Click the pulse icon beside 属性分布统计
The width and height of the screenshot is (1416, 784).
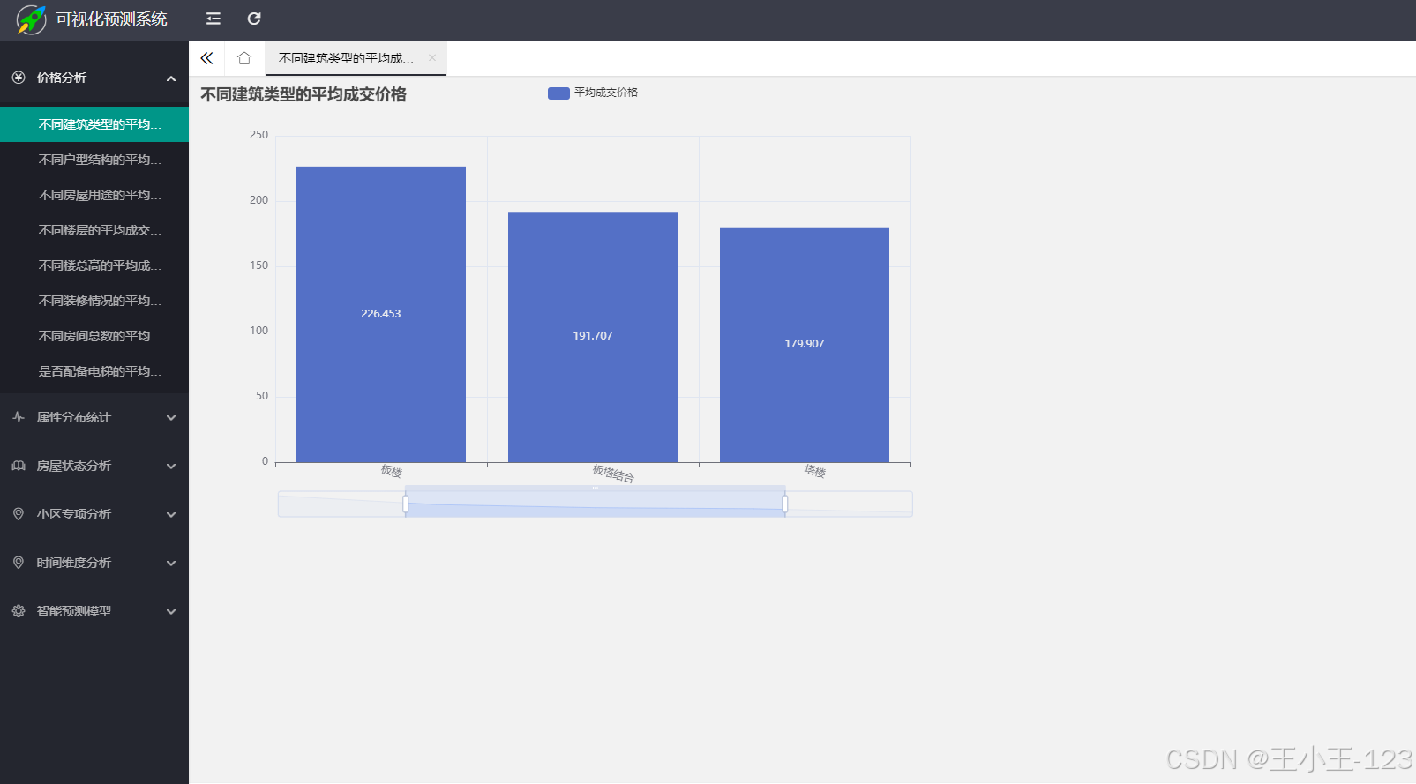[19, 417]
